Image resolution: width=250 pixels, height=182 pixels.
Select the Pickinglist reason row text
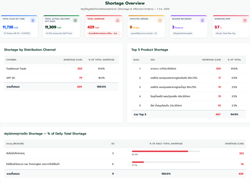click(x=33, y=164)
